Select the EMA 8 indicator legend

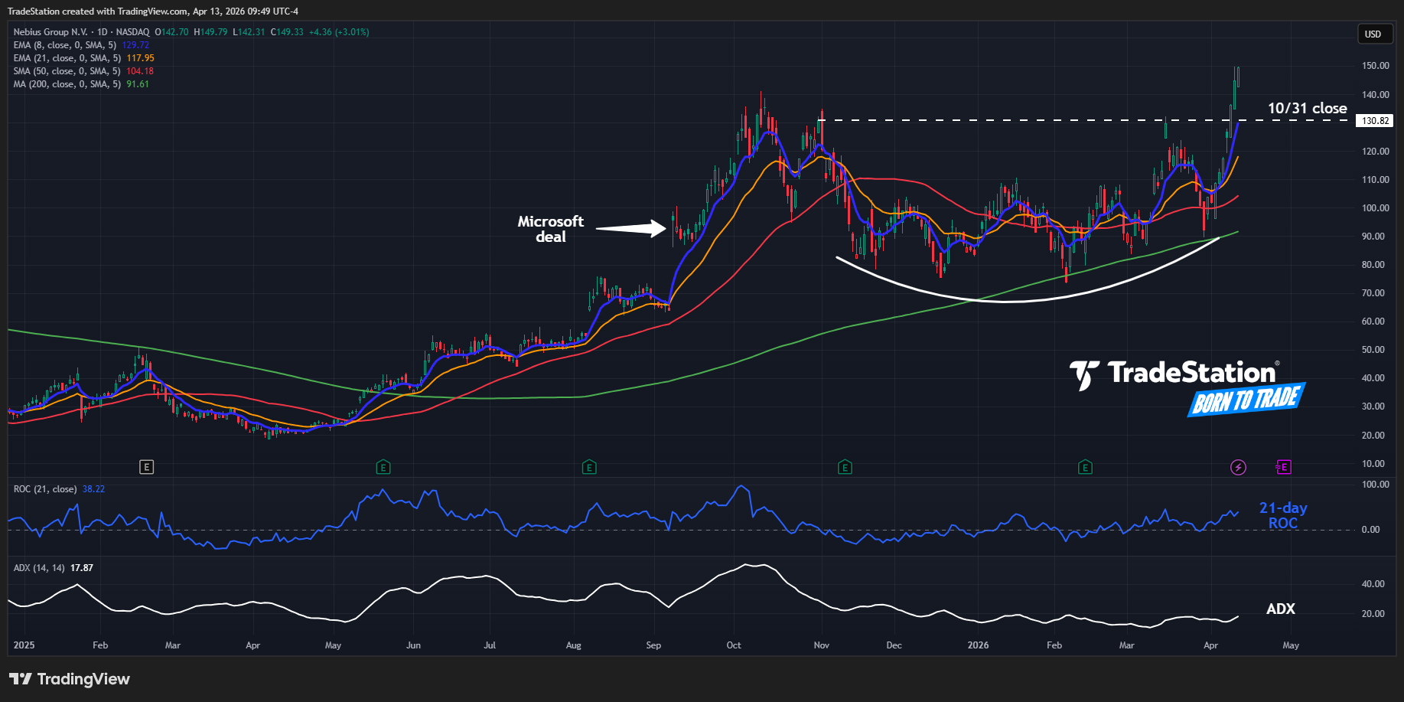click(66, 45)
